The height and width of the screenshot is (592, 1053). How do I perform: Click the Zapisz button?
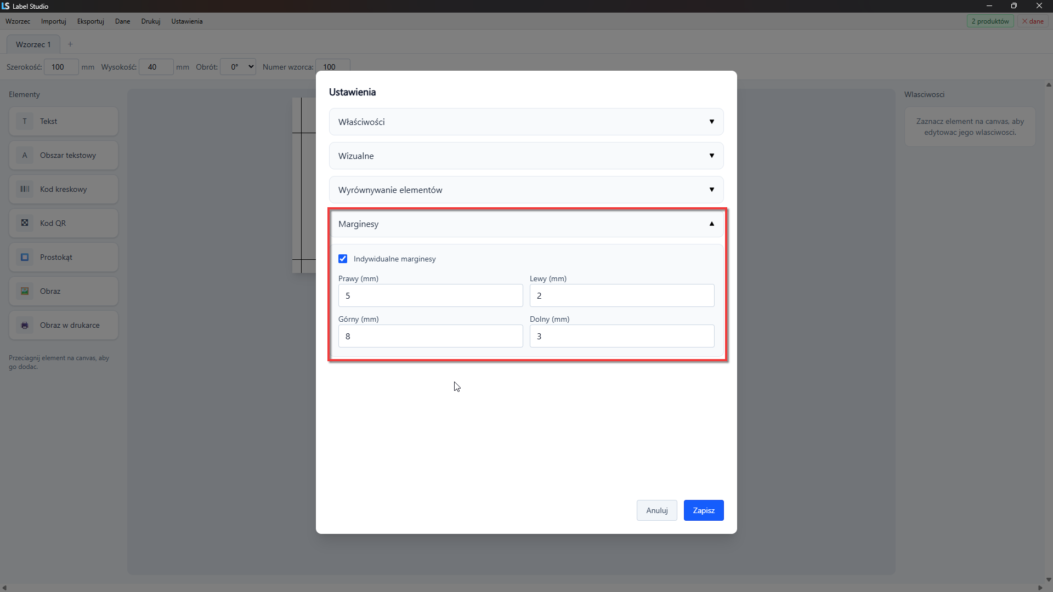click(x=704, y=510)
